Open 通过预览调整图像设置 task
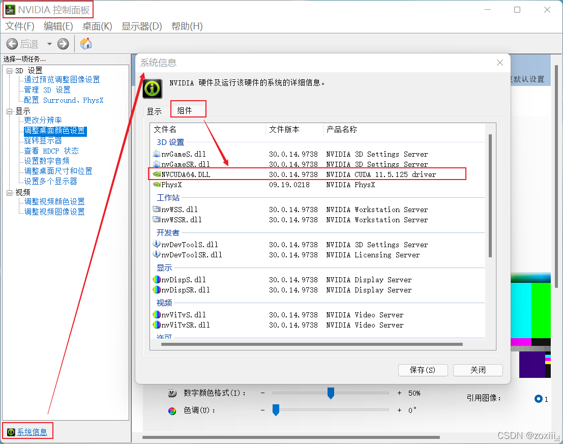This screenshot has width=563, height=444. click(x=62, y=79)
